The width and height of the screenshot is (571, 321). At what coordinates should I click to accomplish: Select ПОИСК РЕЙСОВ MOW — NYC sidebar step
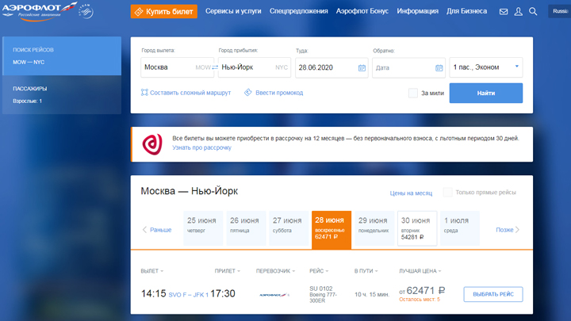pos(62,55)
